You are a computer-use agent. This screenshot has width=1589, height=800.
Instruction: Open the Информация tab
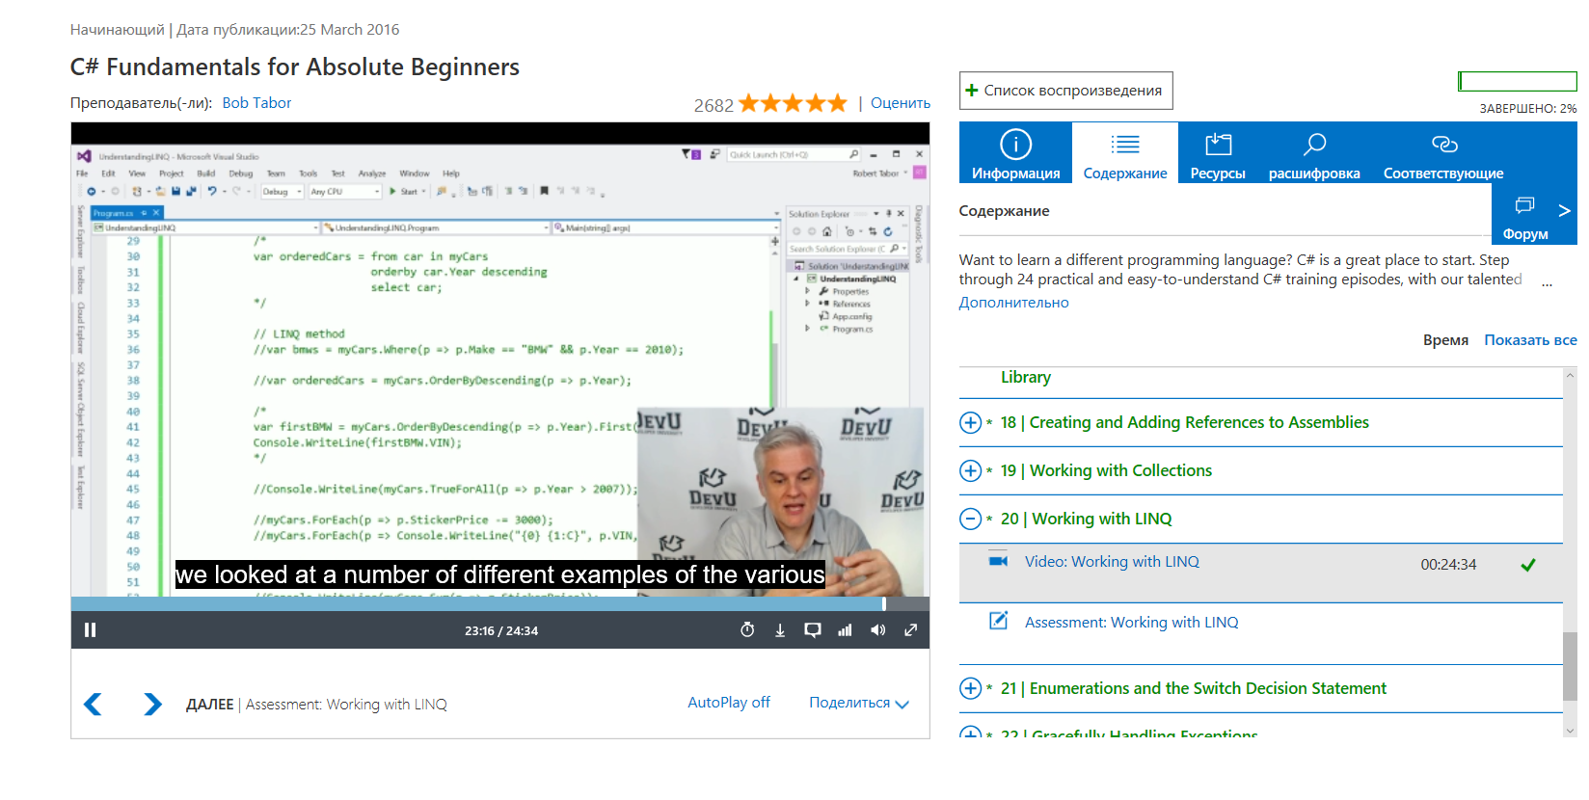tap(1015, 153)
